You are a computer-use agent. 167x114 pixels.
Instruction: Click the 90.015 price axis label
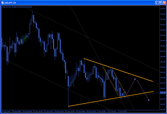pyautogui.click(x=163, y=67)
